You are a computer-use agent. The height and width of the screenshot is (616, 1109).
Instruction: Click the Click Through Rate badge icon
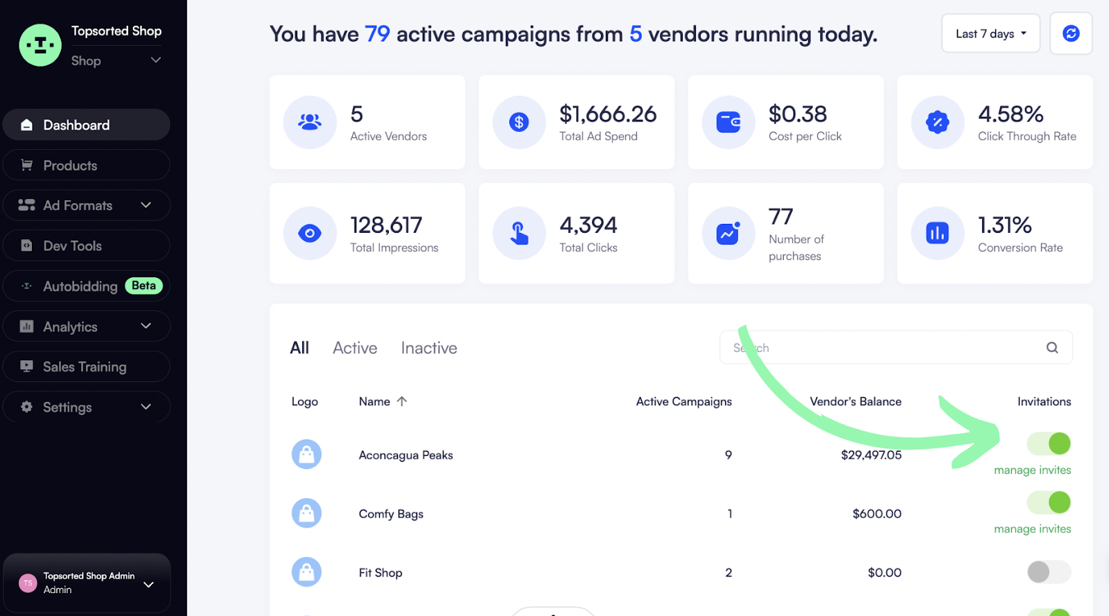(x=938, y=122)
